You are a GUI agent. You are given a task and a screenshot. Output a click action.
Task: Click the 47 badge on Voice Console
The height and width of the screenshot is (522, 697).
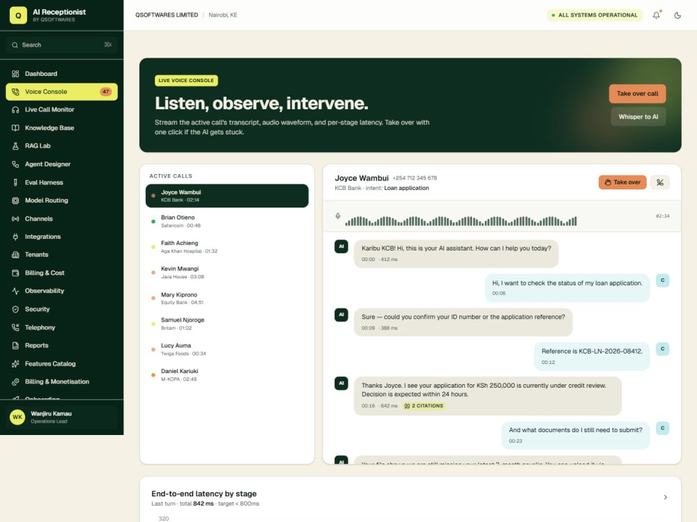(106, 92)
